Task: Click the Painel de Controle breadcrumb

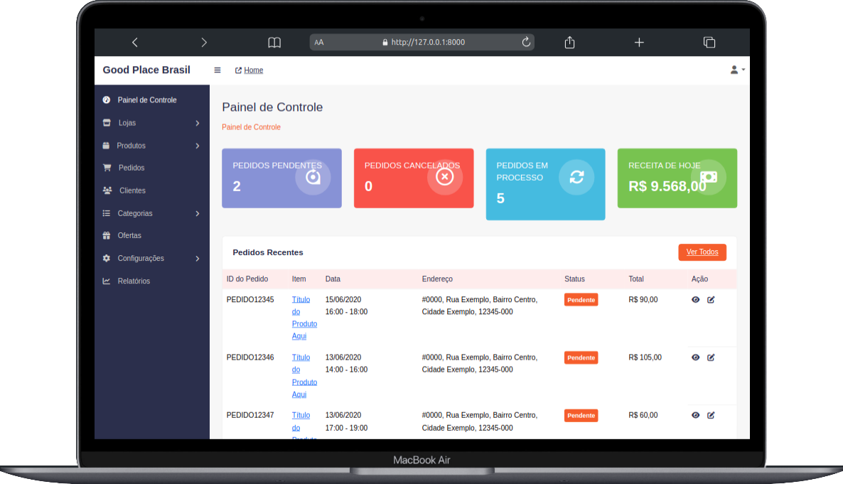Action: 251,127
